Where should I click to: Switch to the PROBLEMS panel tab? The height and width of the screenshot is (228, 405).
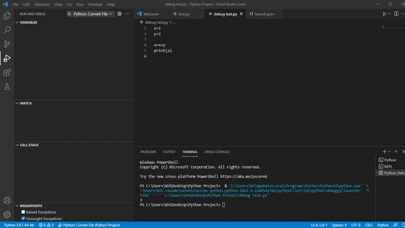(x=148, y=152)
